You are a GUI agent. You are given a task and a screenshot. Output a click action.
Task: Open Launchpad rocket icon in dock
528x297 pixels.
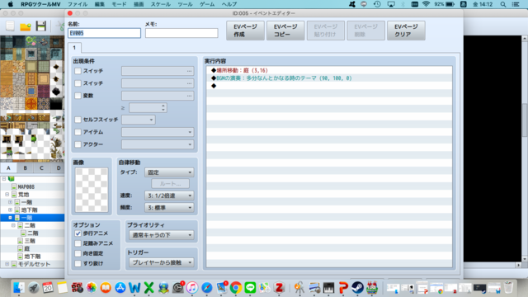click(33, 288)
